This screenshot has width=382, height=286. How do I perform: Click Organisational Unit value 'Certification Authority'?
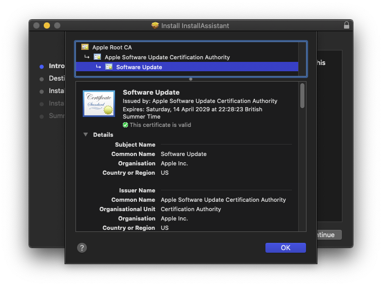191,209
